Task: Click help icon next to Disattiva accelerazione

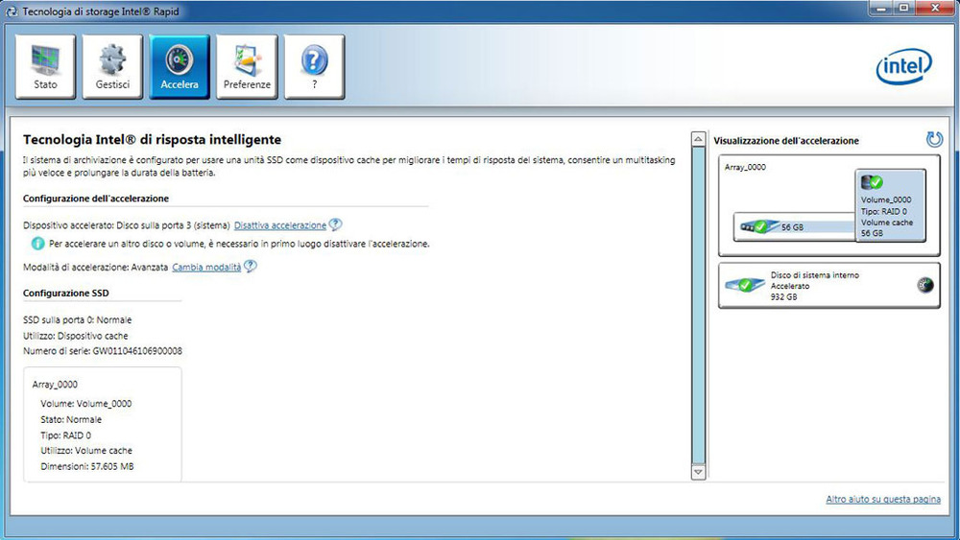Action: tap(335, 224)
